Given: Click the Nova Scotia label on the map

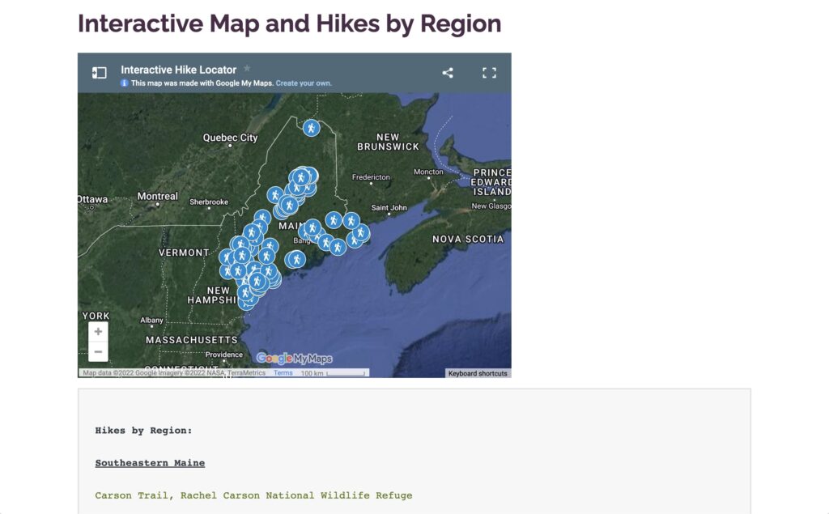Looking at the screenshot, I should [x=467, y=239].
